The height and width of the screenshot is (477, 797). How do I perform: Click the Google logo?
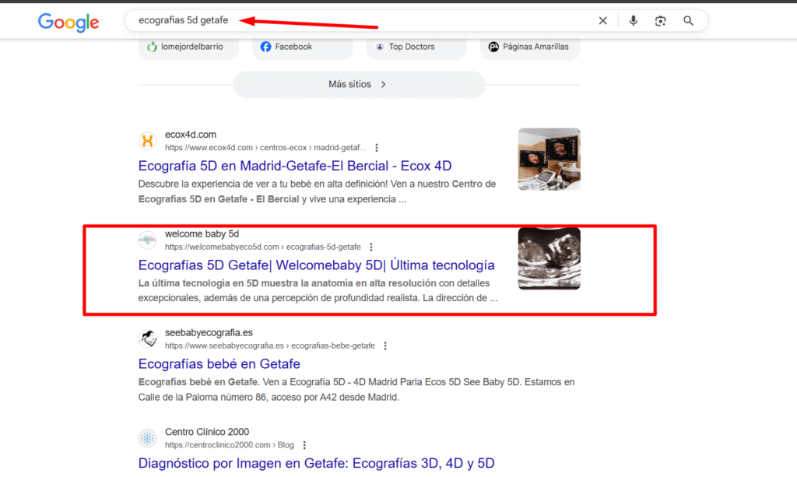[68, 22]
